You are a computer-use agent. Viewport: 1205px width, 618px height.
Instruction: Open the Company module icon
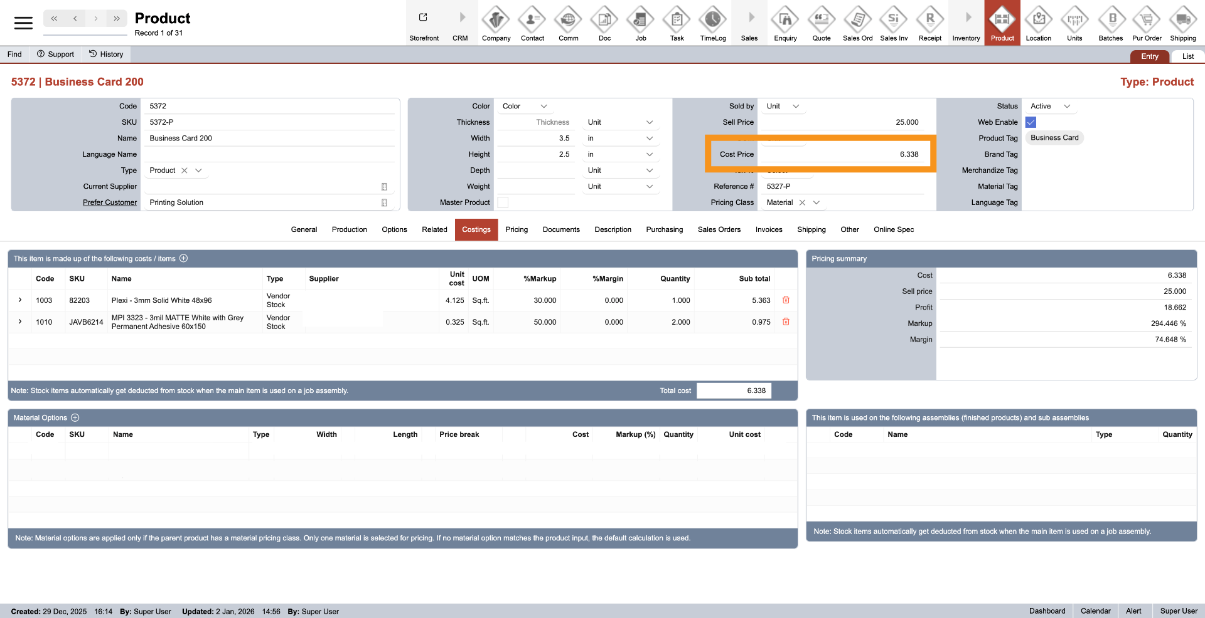tap(496, 22)
